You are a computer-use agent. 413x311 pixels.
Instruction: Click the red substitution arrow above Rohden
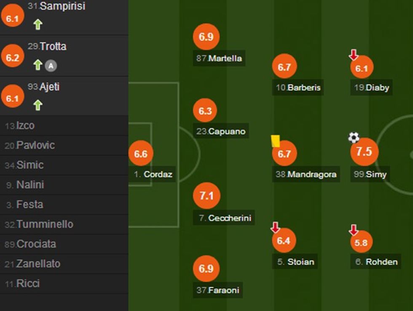click(x=354, y=230)
